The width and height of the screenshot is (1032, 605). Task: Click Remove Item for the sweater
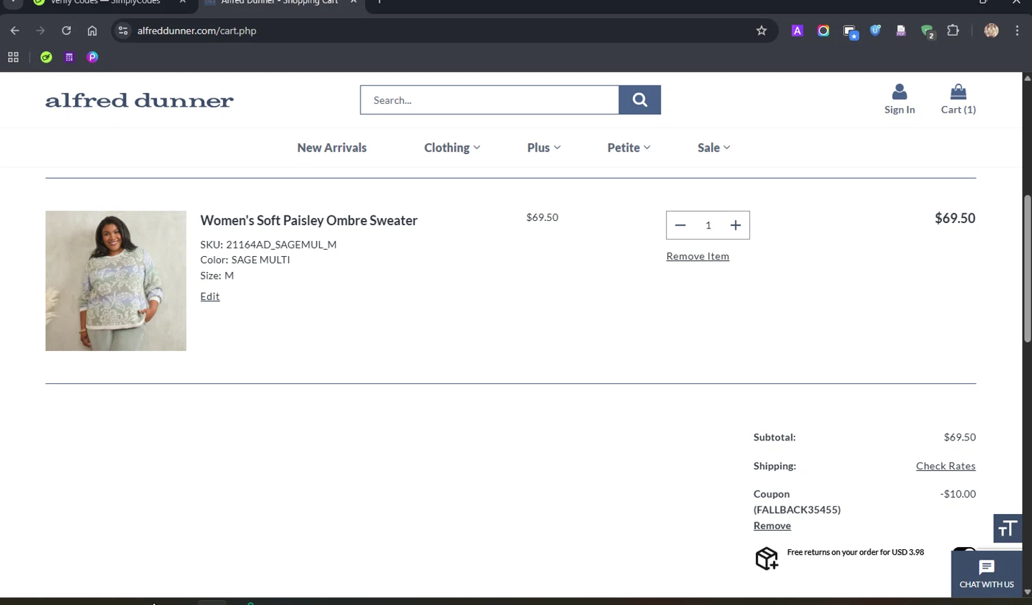tap(698, 256)
